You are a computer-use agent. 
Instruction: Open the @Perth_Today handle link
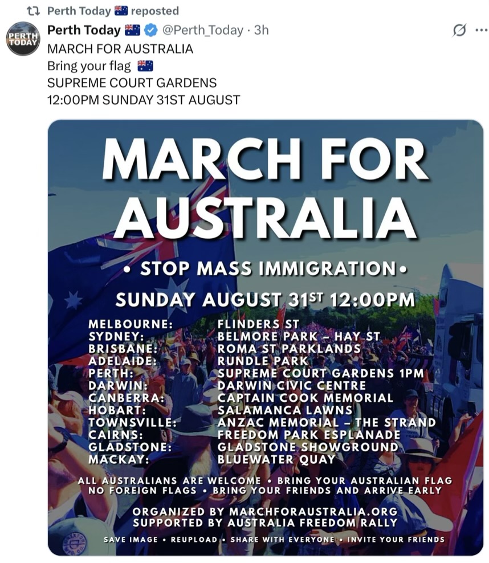[x=202, y=31]
